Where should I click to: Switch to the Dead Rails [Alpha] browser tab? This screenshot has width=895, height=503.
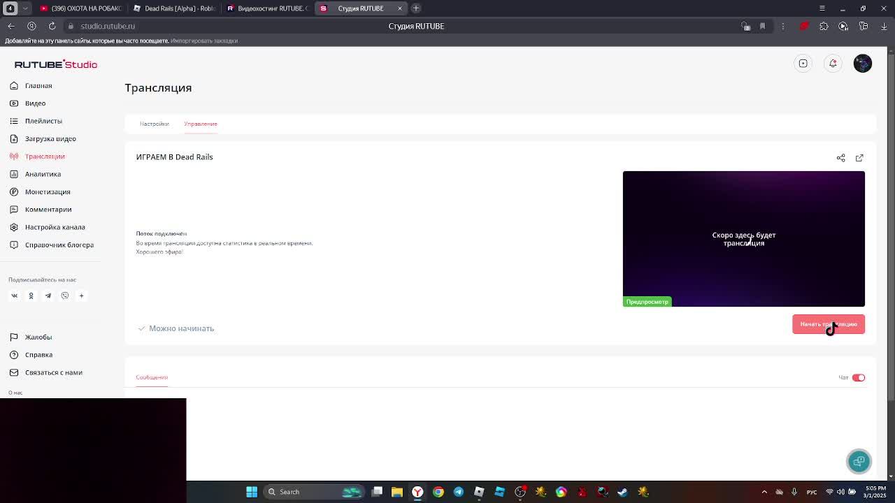click(x=173, y=8)
